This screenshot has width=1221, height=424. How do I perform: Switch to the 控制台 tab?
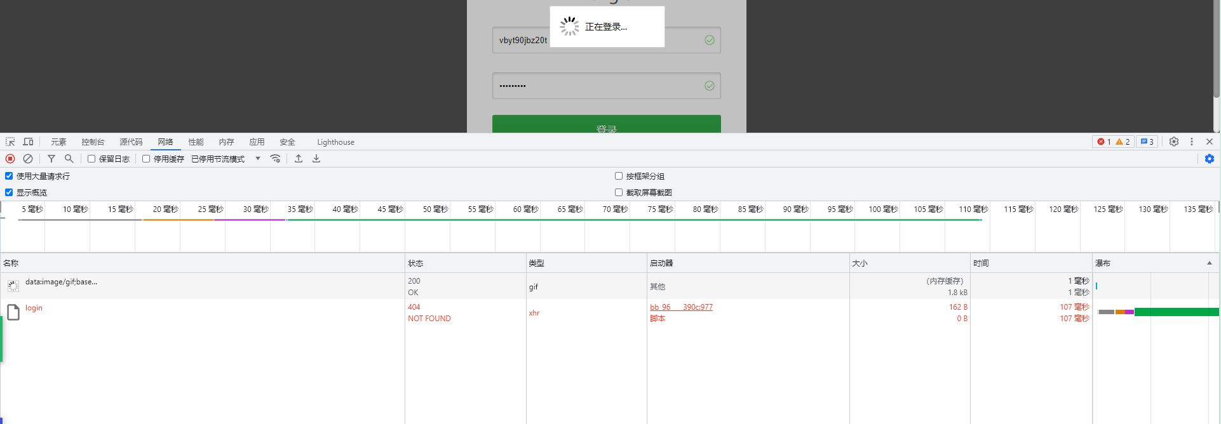tap(93, 142)
